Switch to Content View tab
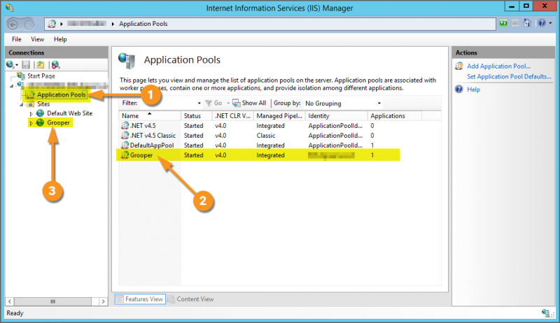The width and height of the screenshot is (560, 323). pyautogui.click(x=190, y=299)
